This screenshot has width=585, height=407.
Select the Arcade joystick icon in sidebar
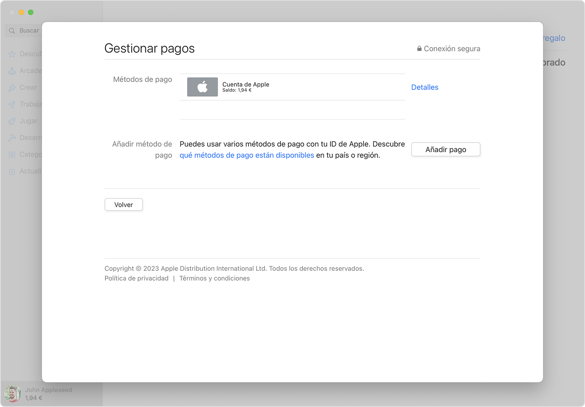12,71
